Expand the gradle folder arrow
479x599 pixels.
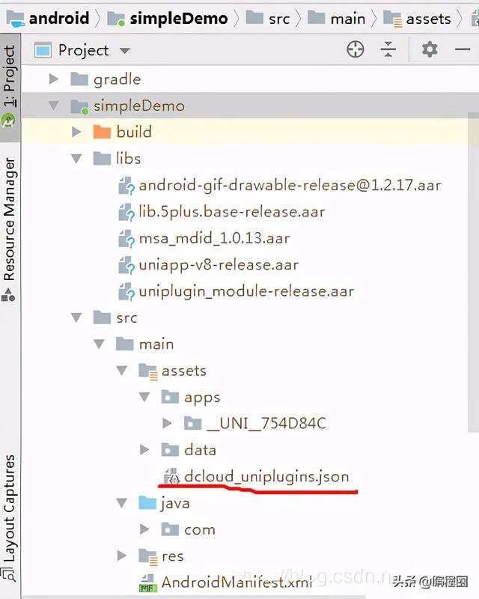54,79
